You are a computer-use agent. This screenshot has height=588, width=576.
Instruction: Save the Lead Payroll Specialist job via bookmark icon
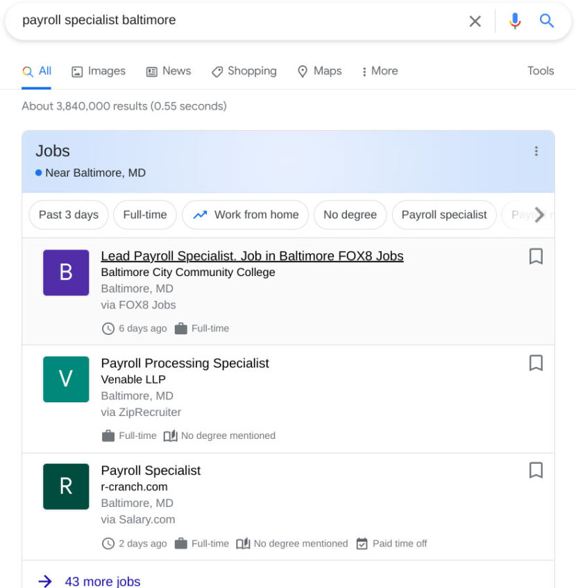pyautogui.click(x=536, y=256)
